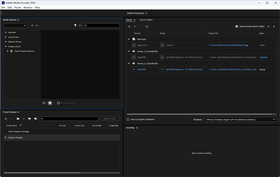Switch to the Watch Folders tab

pos(146,20)
